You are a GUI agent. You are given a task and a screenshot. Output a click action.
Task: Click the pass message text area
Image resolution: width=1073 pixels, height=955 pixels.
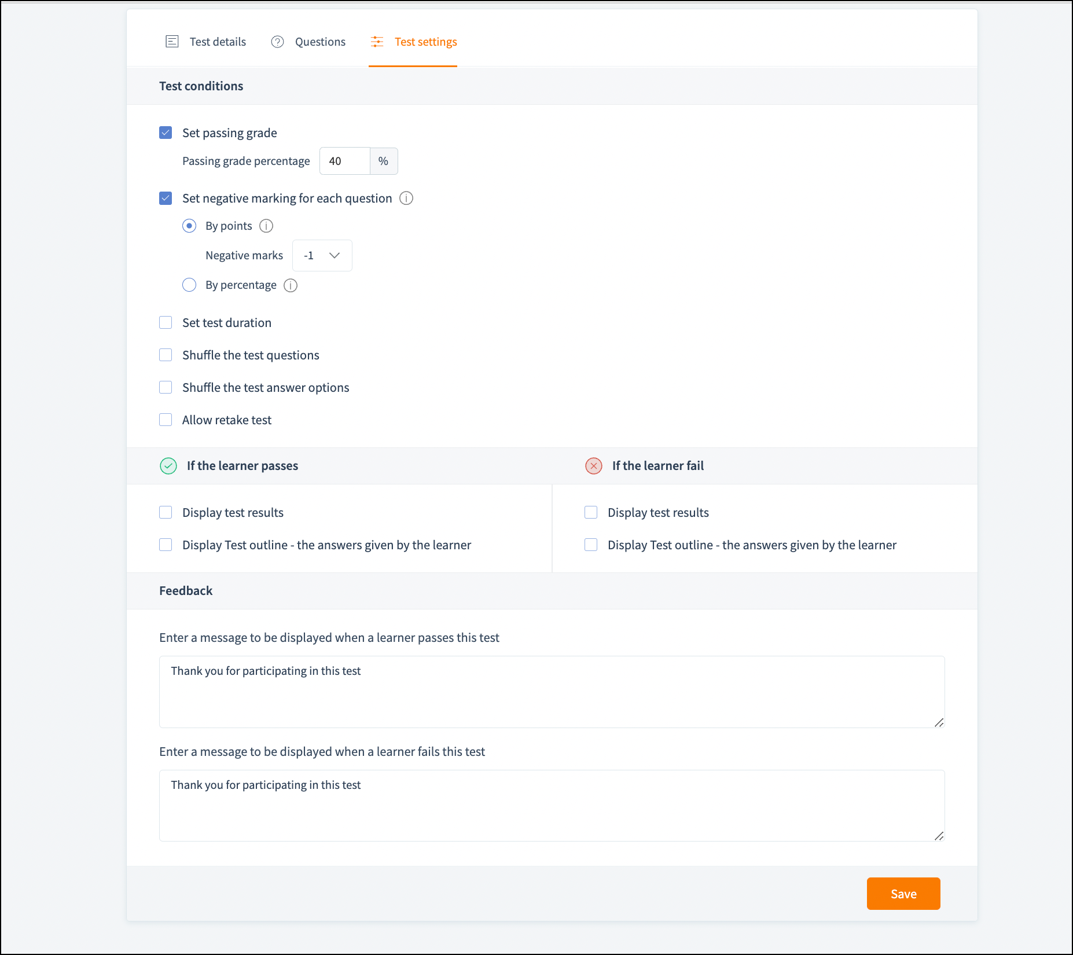tap(551, 692)
